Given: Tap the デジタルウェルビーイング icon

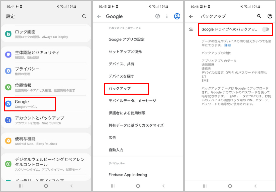Looking at the screenshot, I should click(x=8, y=164).
